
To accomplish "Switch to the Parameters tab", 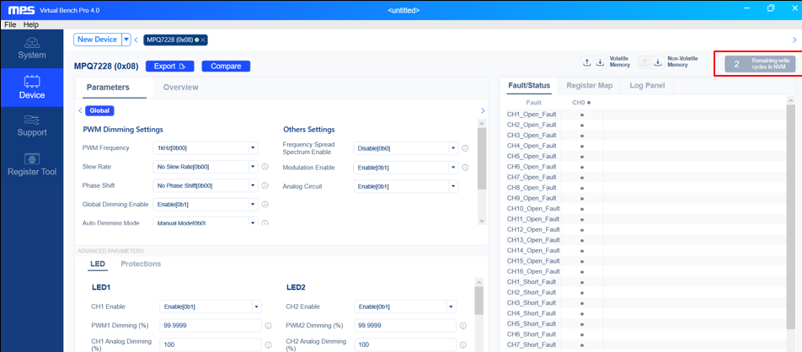I will point(108,88).
